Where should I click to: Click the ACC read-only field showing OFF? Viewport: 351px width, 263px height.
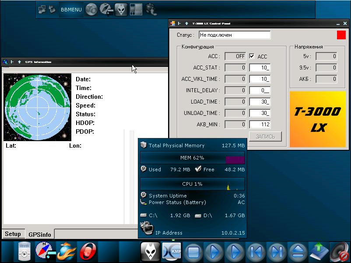click(x=235, y=56)
